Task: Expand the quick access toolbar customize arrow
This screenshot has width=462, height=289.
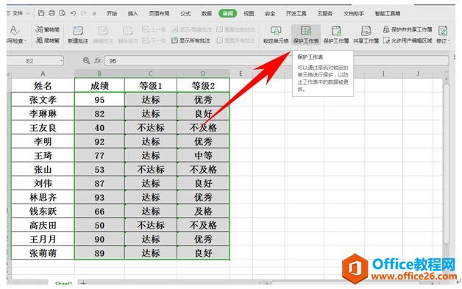Action: (94, 13)
